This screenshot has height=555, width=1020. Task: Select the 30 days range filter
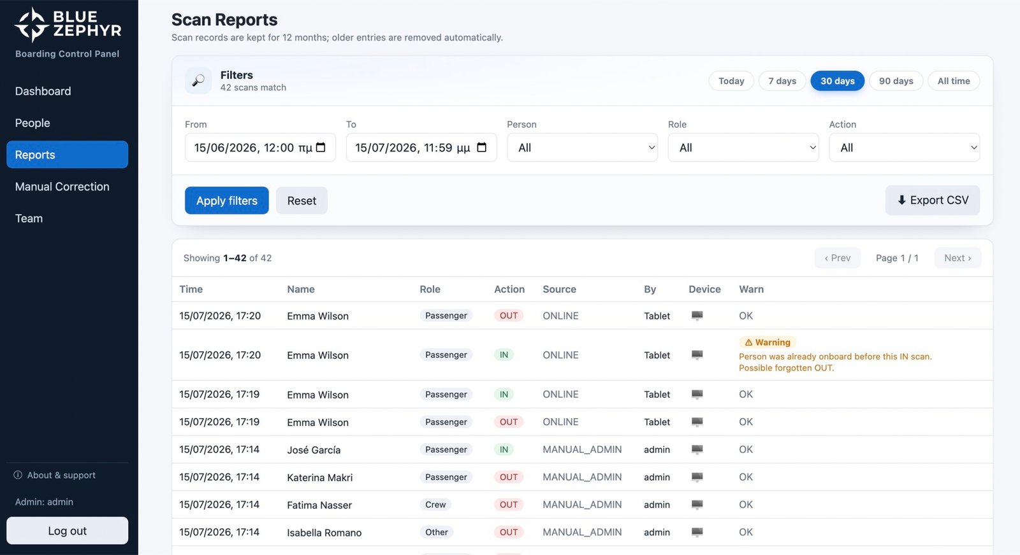[838, 81]
